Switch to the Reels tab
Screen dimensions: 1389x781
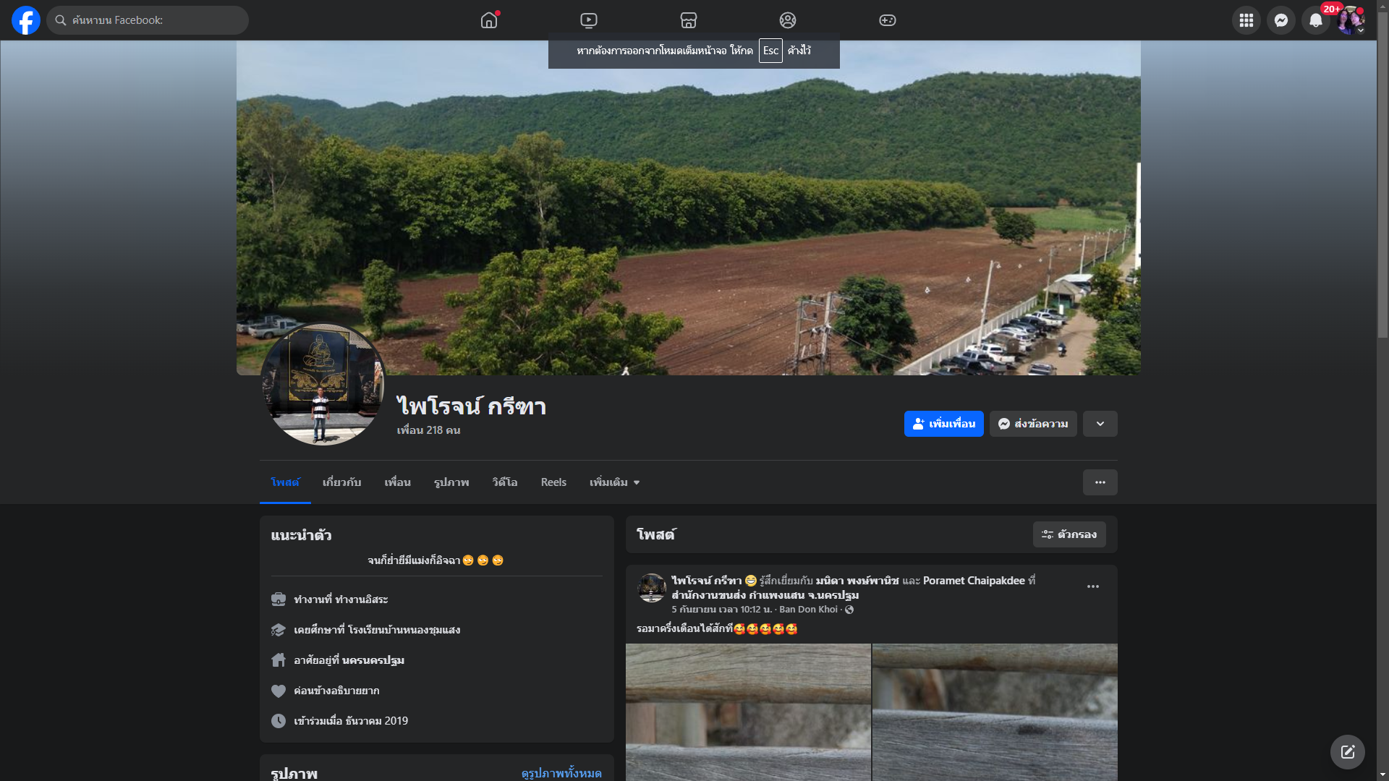pos(553,482)
